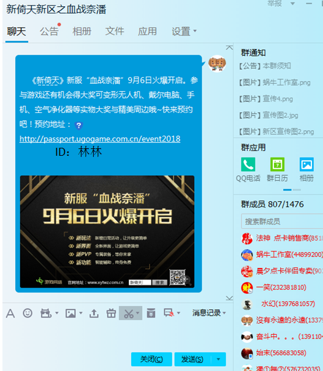Click the 关闭(C) button

(151, 359)
